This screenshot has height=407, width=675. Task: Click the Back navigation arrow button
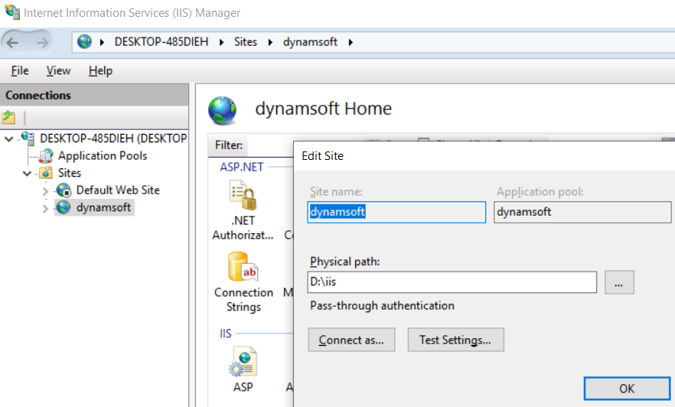point(13,42)
